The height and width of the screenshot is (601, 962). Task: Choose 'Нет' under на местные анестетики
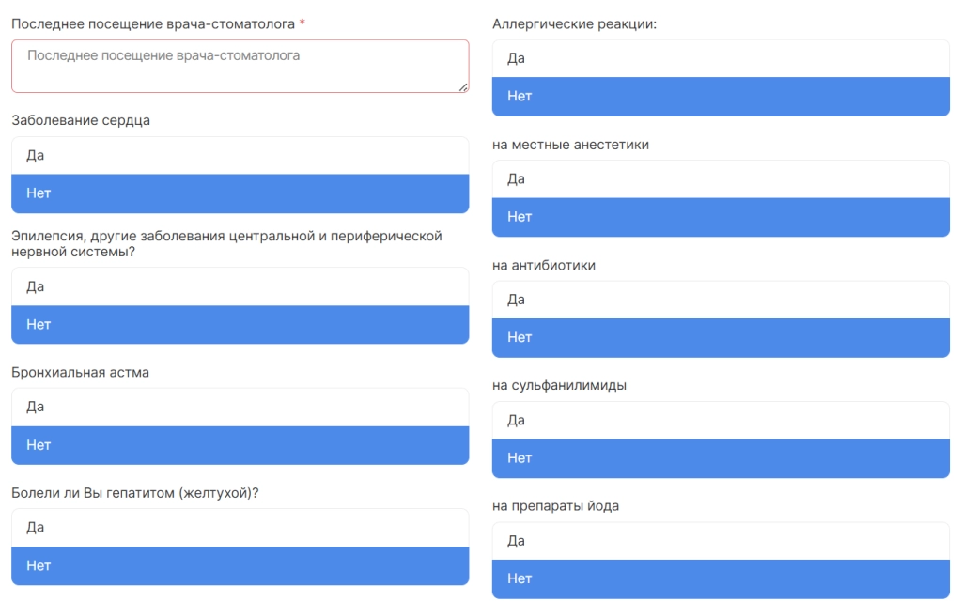coord(721,217)
